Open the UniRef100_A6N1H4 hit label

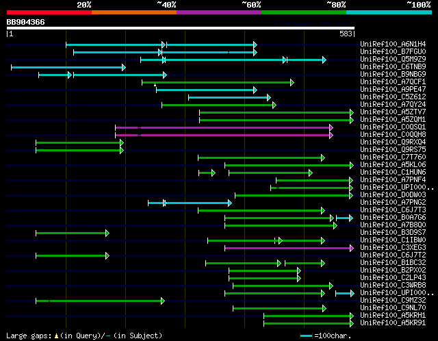(393, 44)
